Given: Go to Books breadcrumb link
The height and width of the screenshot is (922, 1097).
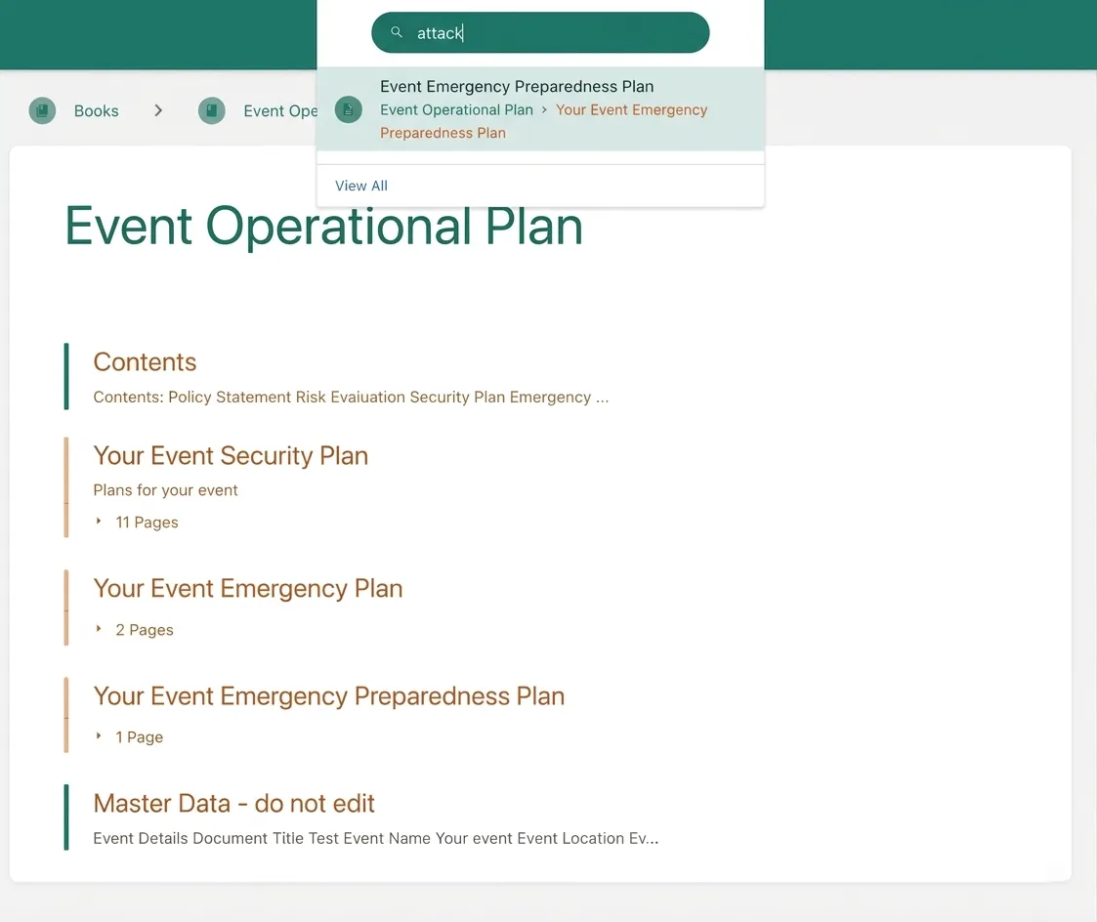Looking at the screenshot, I should tap(97, 110).
